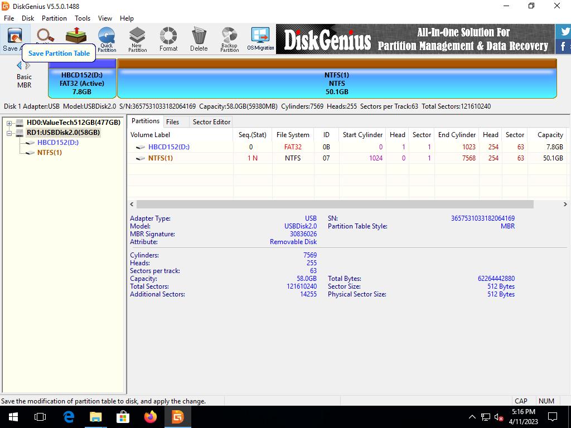
Task: Click the Format toolbar icon
Action: [x=168, y=40]
